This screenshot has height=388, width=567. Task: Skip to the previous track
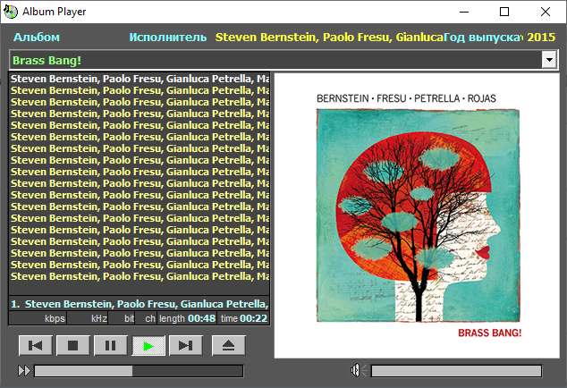coord(36,346)
